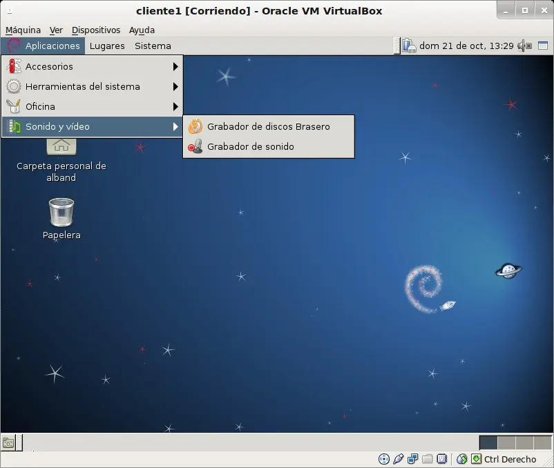Open the Lugares menu
This screenshot has width=554, height=468.
point(107,46)
